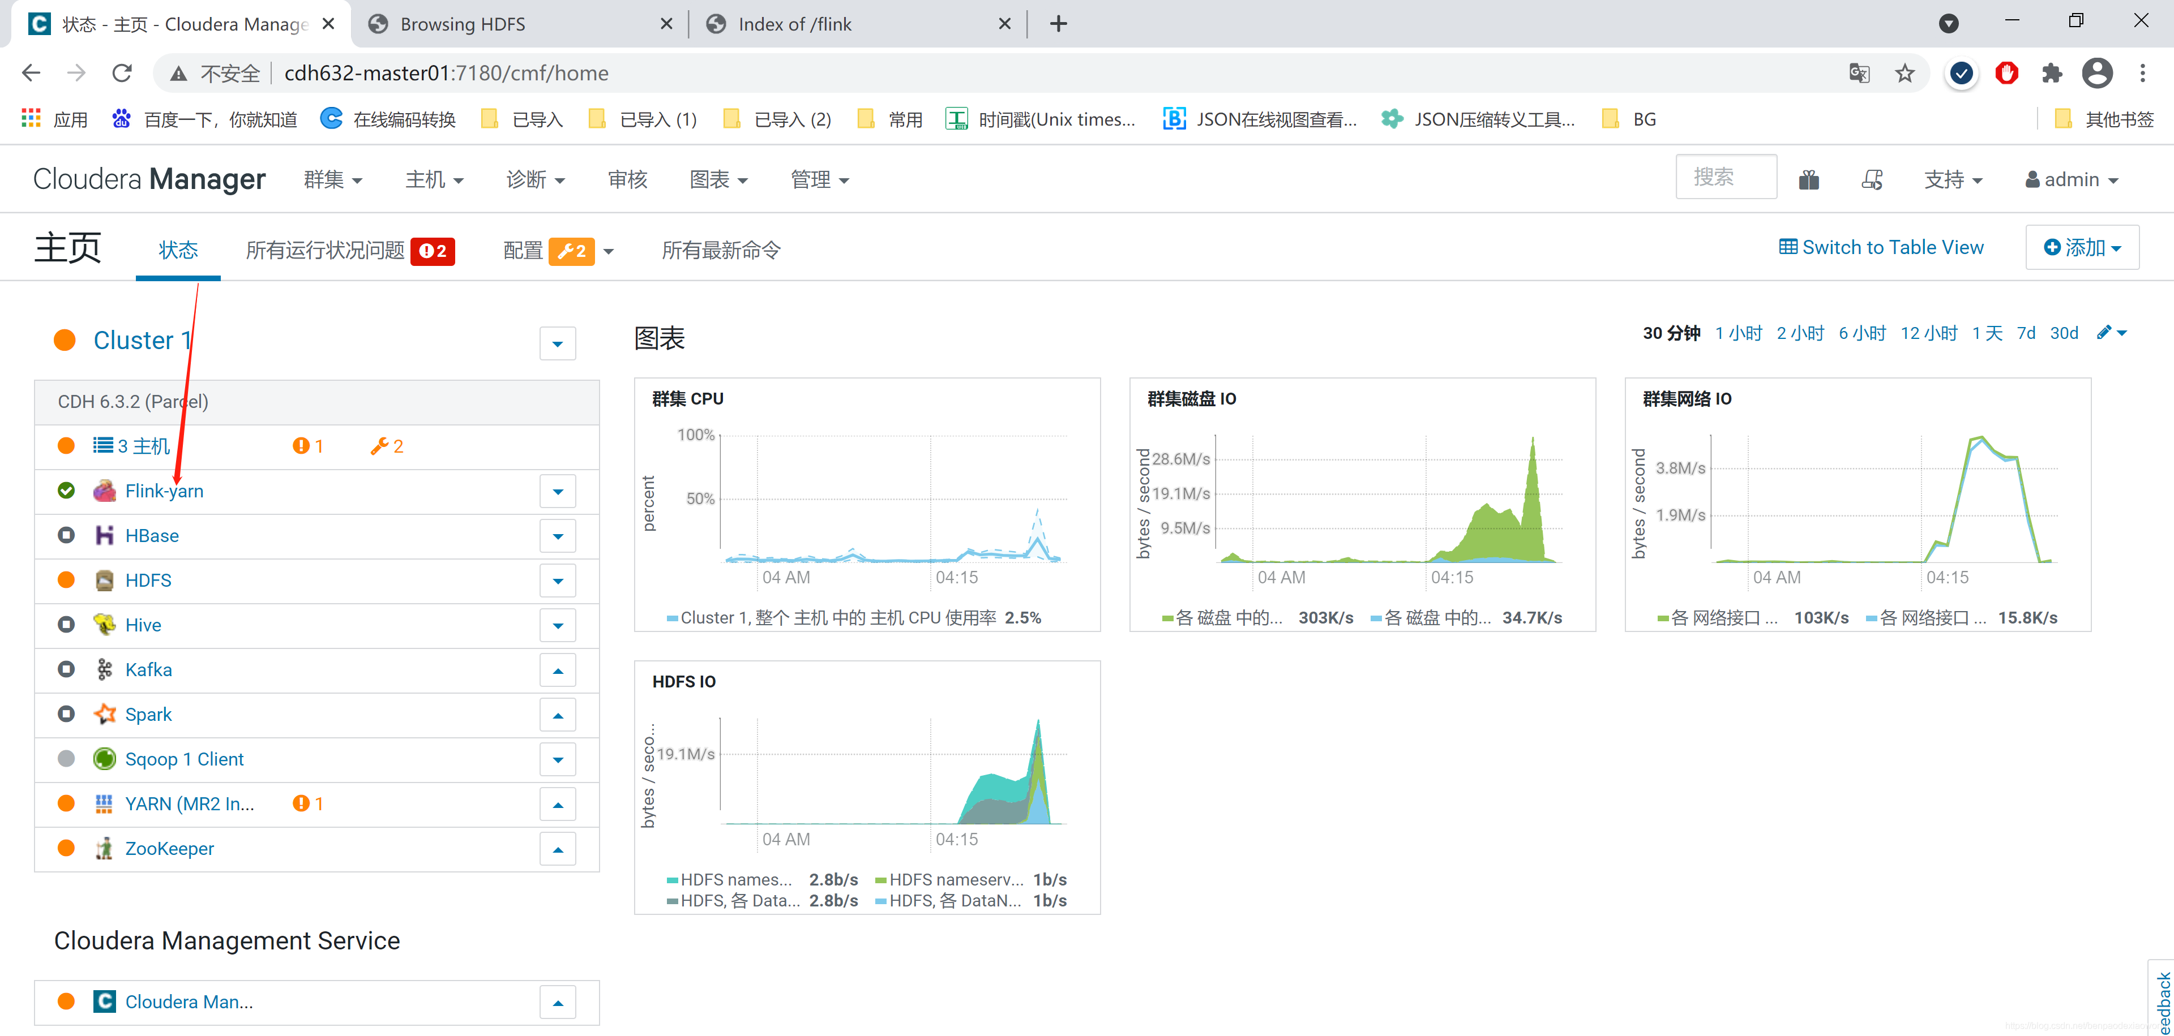Select the 1 小时 time range
The image size is (2174, 1036).
(x=1739, y=333)
